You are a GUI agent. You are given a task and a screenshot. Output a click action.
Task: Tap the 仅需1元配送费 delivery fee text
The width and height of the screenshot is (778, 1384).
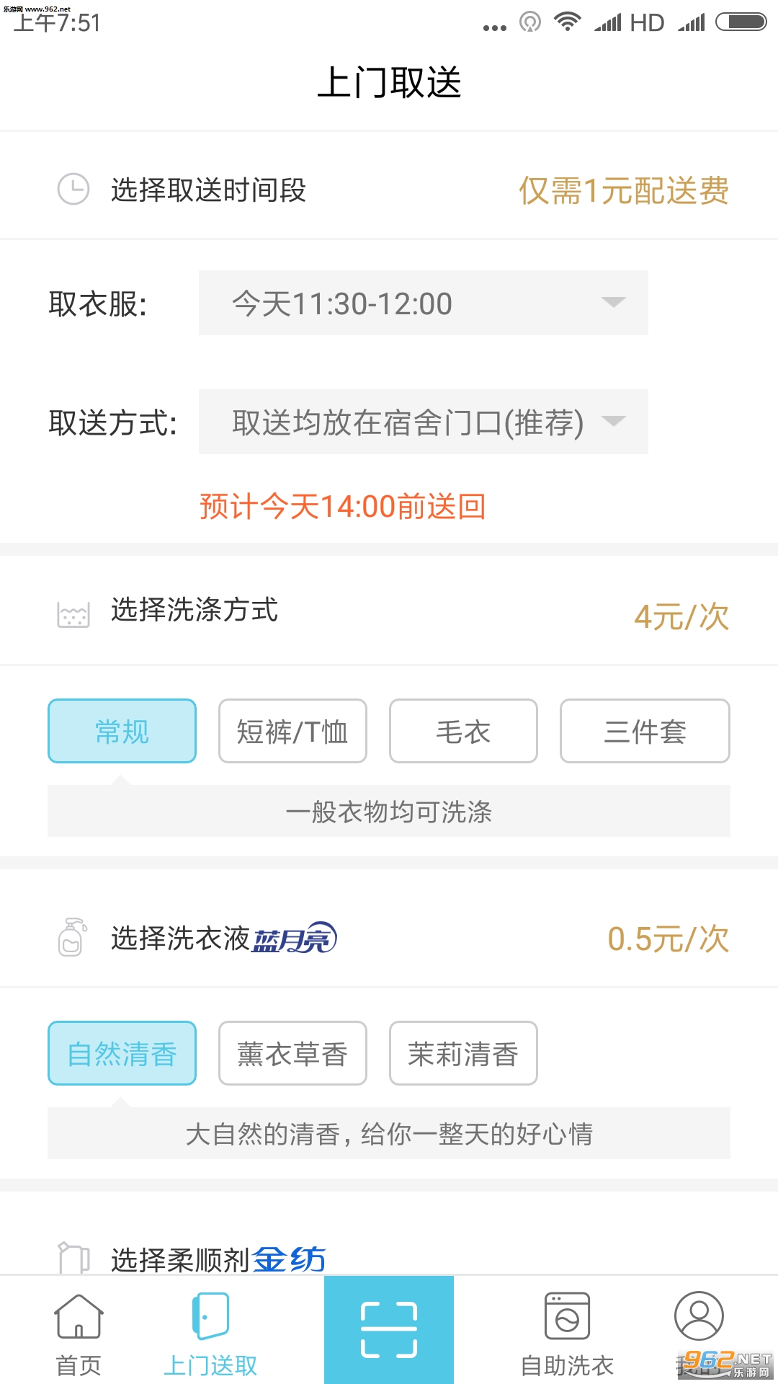pyautogui.click(x=624, y=191)
